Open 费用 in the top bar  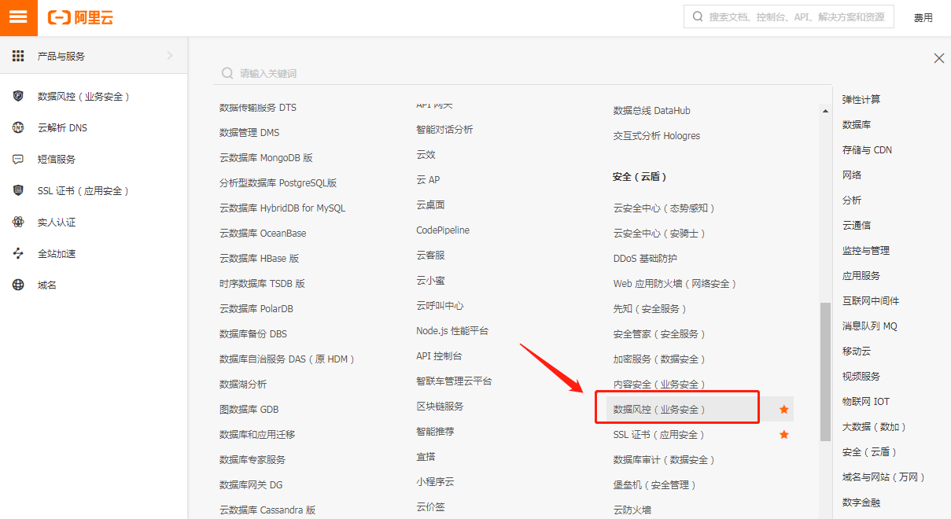pyautogui.click(x=923, y=17)
